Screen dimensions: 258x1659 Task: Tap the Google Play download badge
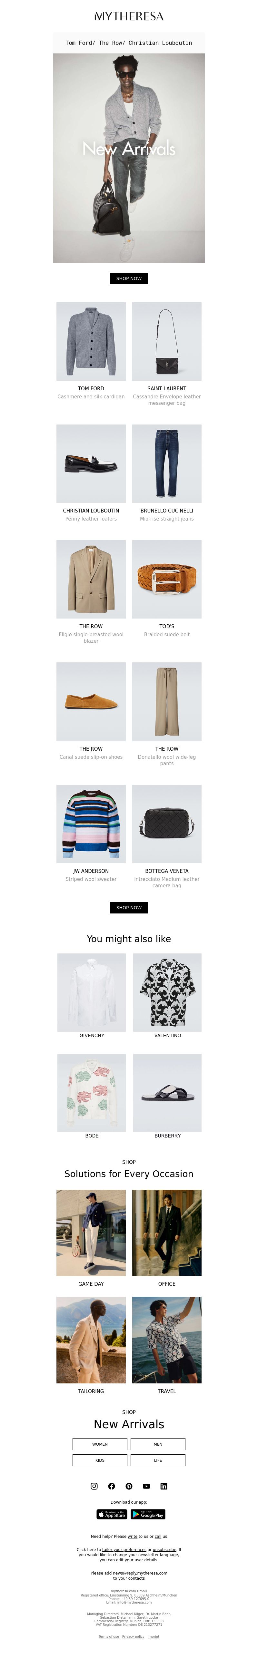pyautogui.click(x=148, y=1514)
